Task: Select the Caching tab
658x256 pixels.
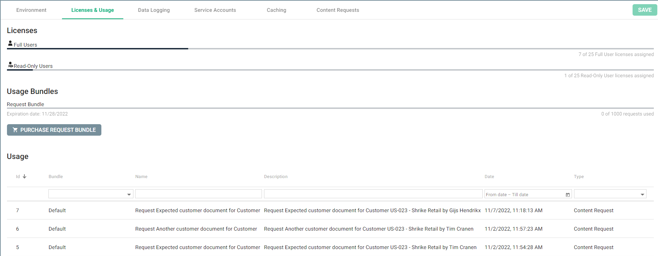Action: coord(276,10)
